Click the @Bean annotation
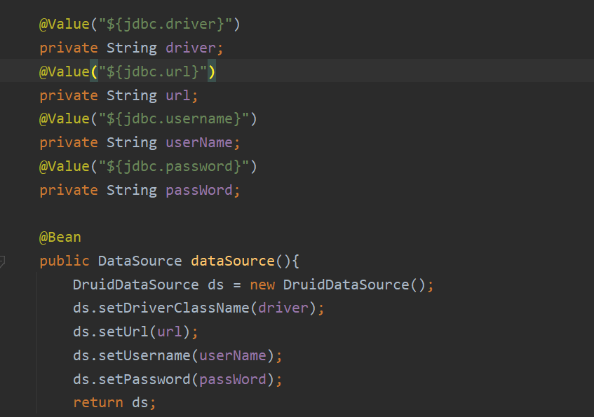Image resolution: width=594 pixels, height=417 pixels. pyautogui.click(x=60, y=238)
